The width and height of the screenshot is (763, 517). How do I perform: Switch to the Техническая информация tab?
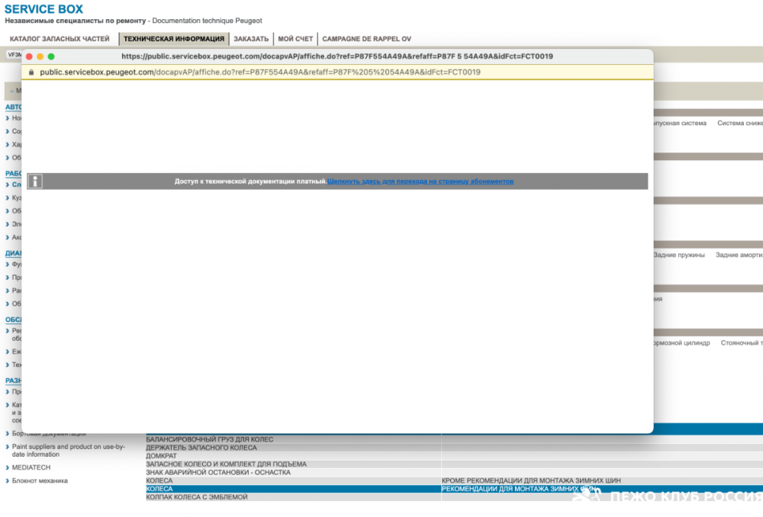[x=174, y=39]
